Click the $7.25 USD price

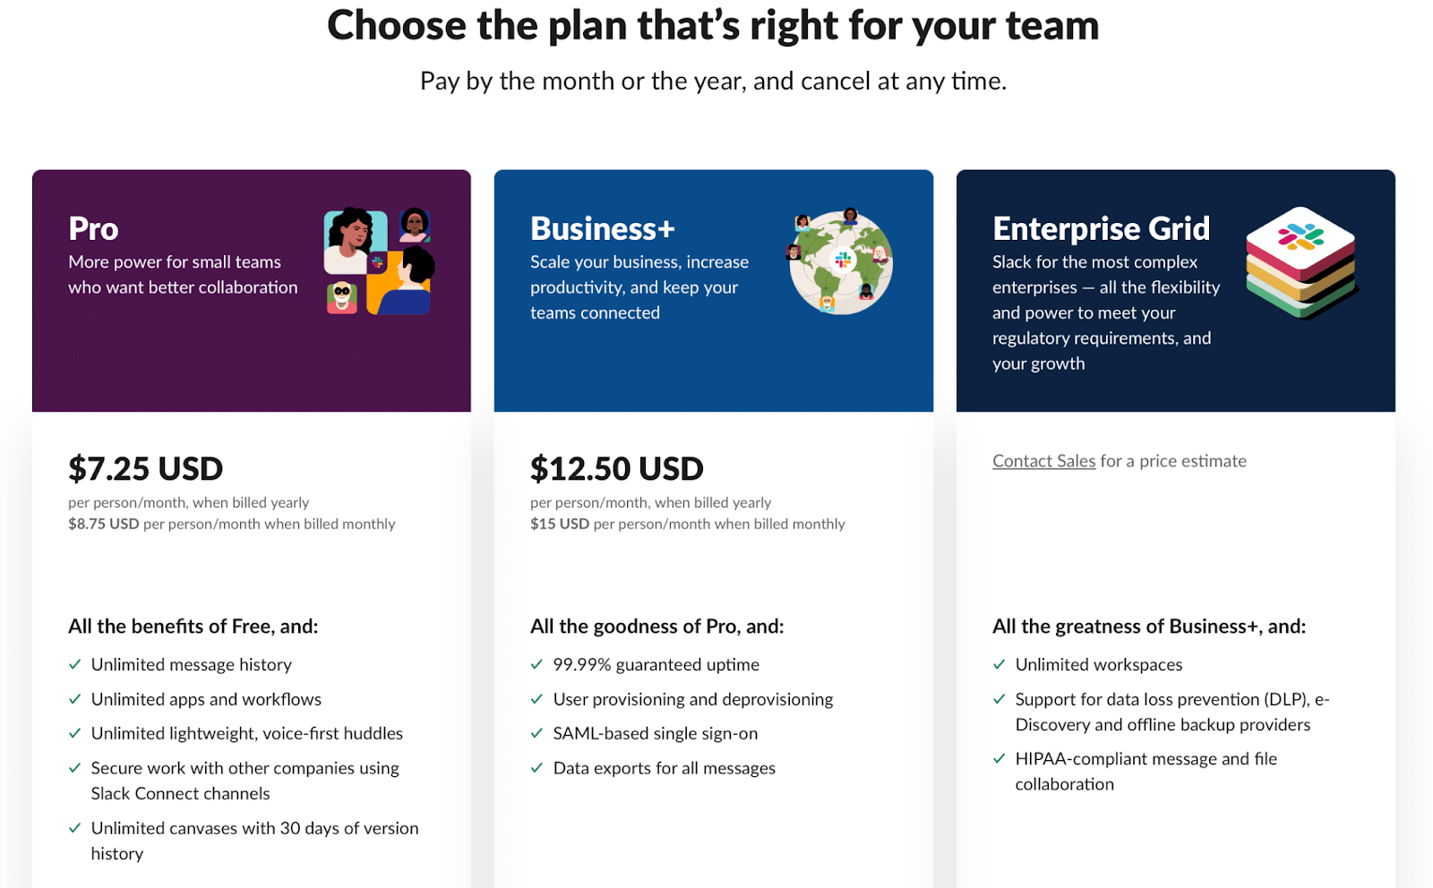146,468
